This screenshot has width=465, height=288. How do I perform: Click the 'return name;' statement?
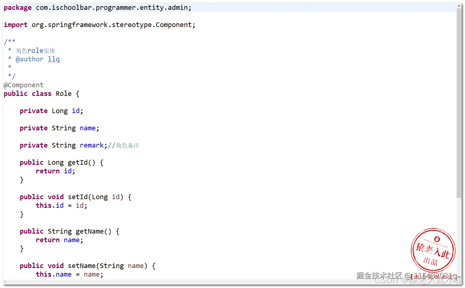click(59, 240)
